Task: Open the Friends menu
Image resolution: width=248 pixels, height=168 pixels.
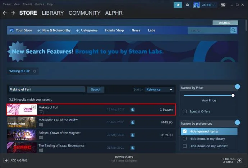Action: (27, 4)
